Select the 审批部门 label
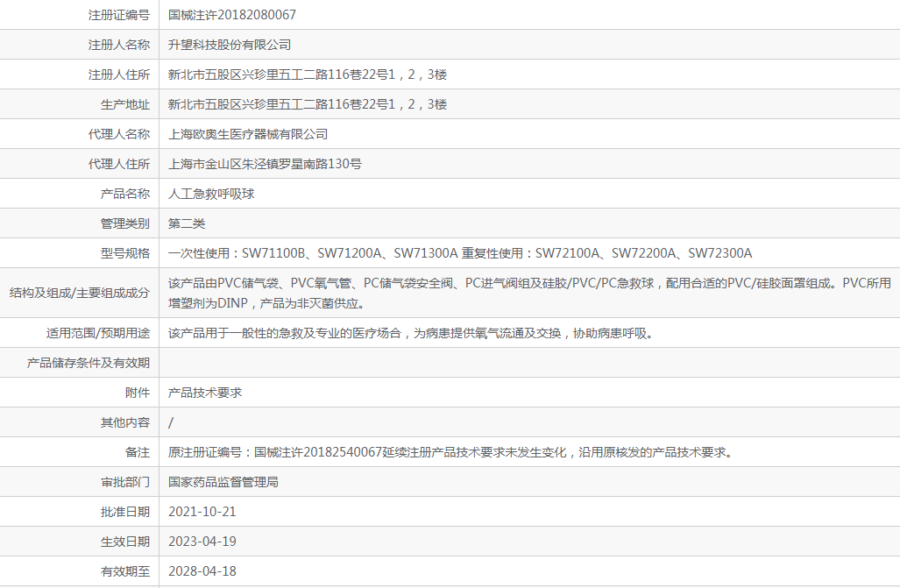This screenshot has width=900, height=588. (125, 483)
